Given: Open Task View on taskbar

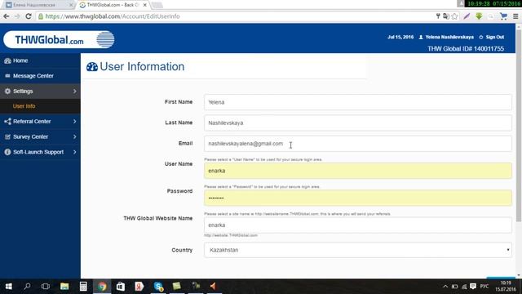Looking at the screenshot, I should click(x=46, y=287).
